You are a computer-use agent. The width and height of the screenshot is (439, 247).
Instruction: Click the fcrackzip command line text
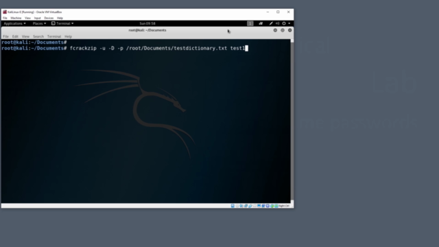coord(157,48)
